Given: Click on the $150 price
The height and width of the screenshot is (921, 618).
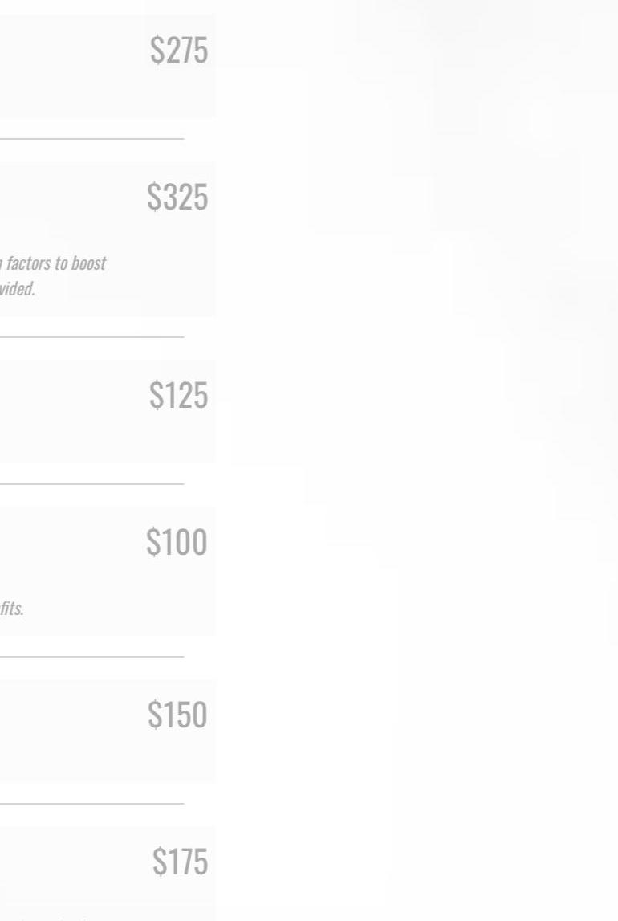Looking at the screenshot, I should click(177, 715).
